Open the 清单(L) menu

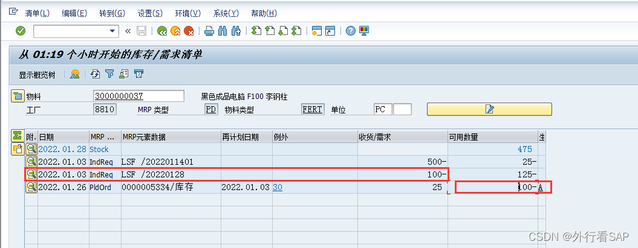37,13
